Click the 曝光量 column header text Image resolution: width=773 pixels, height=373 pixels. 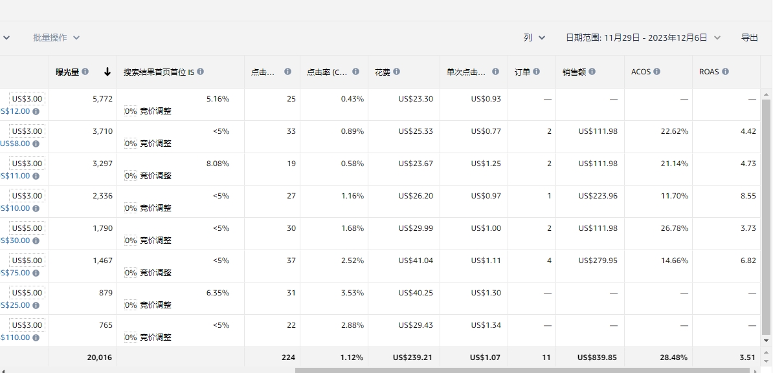tap(67, 72)
